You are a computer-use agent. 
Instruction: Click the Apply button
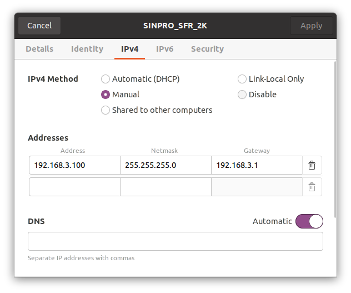click(311, 26)
